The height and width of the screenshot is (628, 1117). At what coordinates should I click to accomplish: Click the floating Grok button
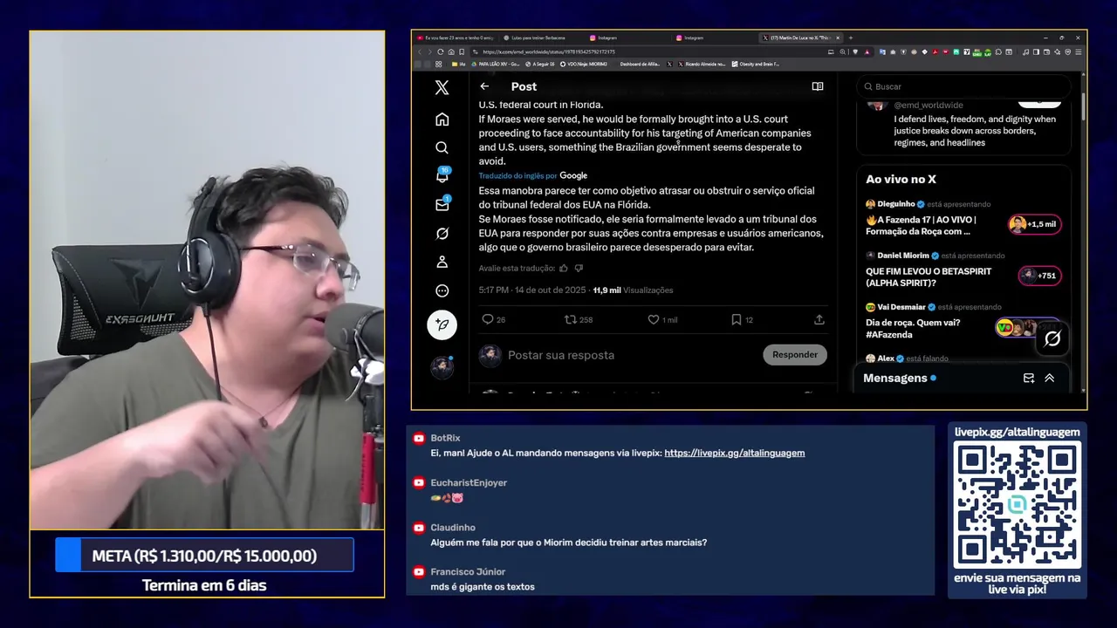(x=1052, y=338)
